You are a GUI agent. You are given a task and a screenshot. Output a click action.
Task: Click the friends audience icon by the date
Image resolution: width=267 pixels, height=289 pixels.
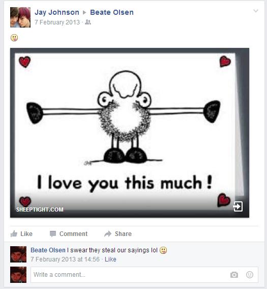tap(88, 22)
